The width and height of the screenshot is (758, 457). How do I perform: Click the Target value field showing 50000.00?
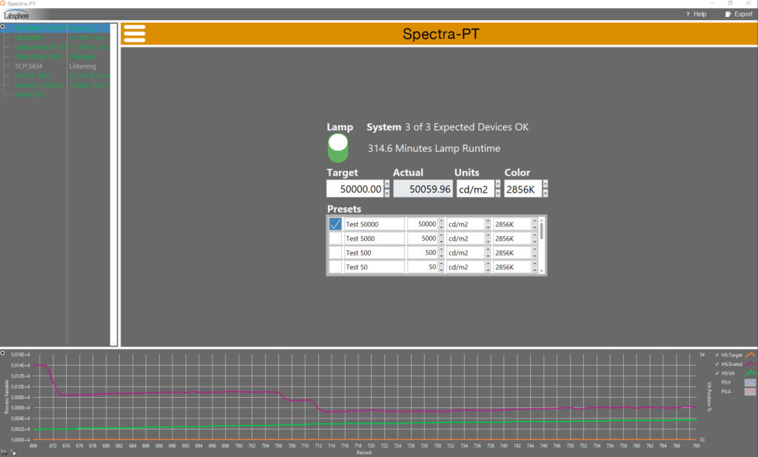click(355, 189)
